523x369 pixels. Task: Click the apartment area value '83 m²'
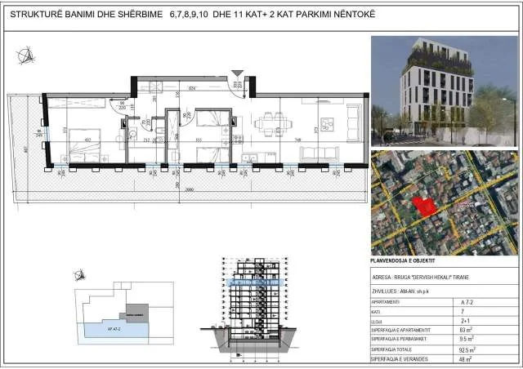pyautogui.click(x=466, y=330)
